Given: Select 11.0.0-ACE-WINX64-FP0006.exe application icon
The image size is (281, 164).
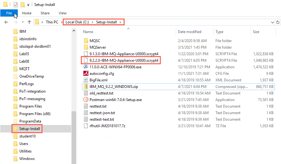Looking at the screenshot, I should [x=86, y=67].
